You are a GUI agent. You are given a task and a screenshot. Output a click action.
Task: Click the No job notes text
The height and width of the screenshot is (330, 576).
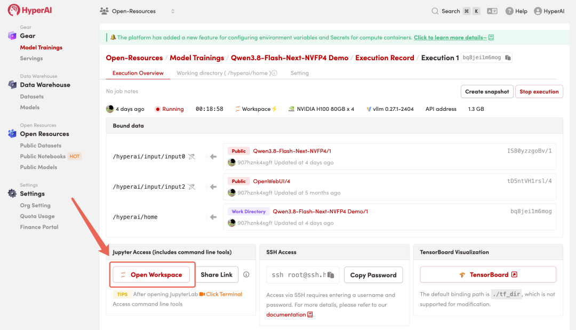[122, 91]
